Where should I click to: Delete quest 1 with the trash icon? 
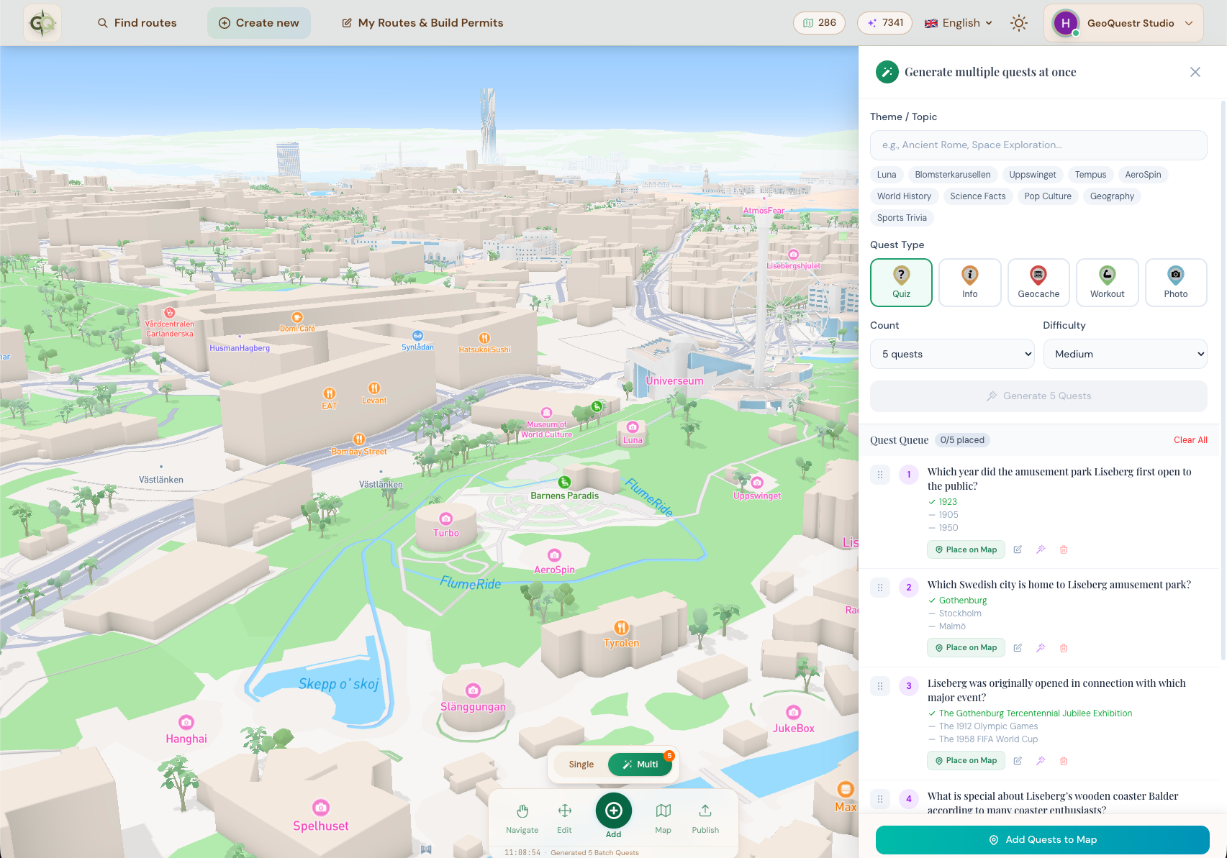(1064, 549)
